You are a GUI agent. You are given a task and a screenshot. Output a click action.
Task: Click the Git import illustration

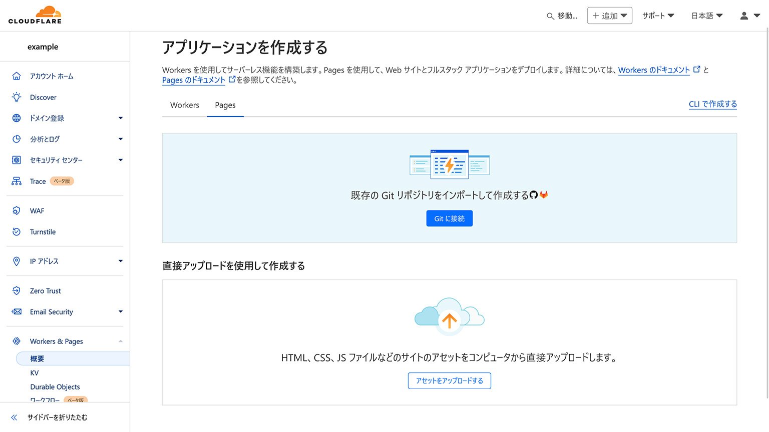point(450,164)
